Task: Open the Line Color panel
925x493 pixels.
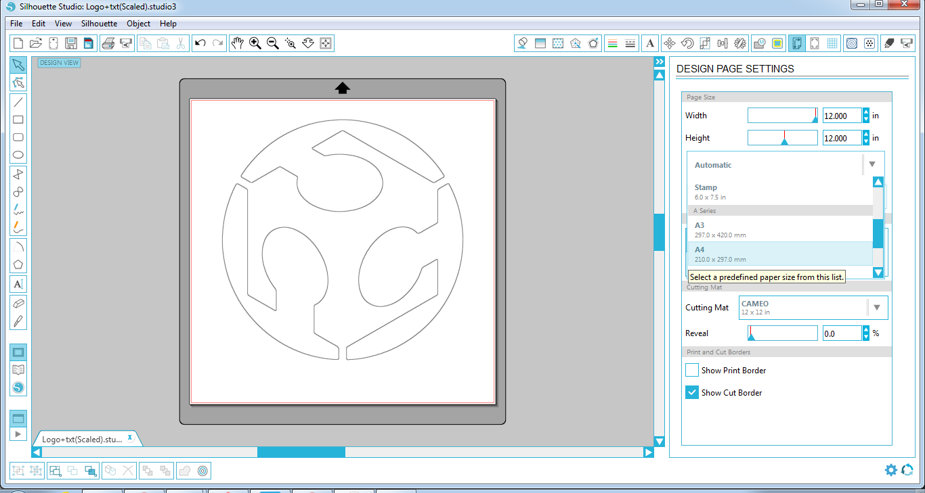Action: tap(613, 43)
